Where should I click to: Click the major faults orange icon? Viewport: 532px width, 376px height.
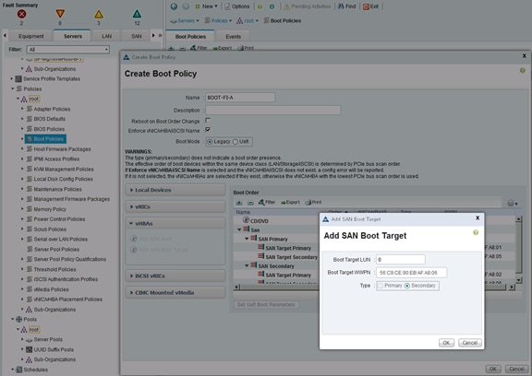60,14
